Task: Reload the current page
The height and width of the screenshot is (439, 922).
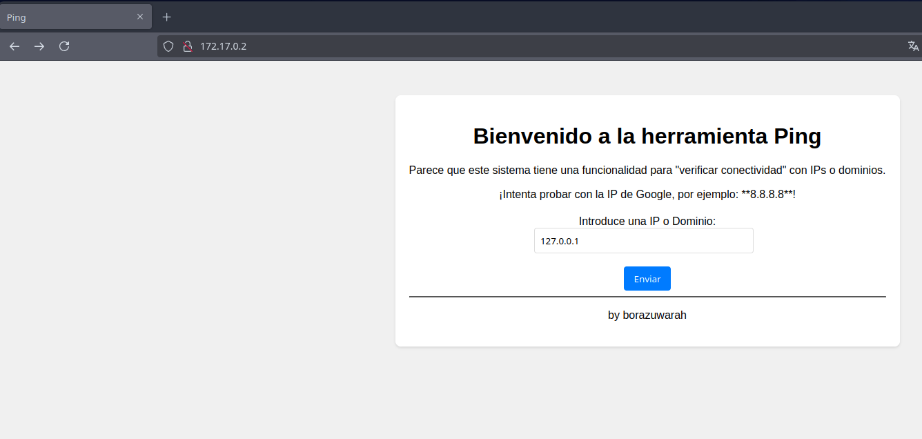Action: [x=64, y=46]
